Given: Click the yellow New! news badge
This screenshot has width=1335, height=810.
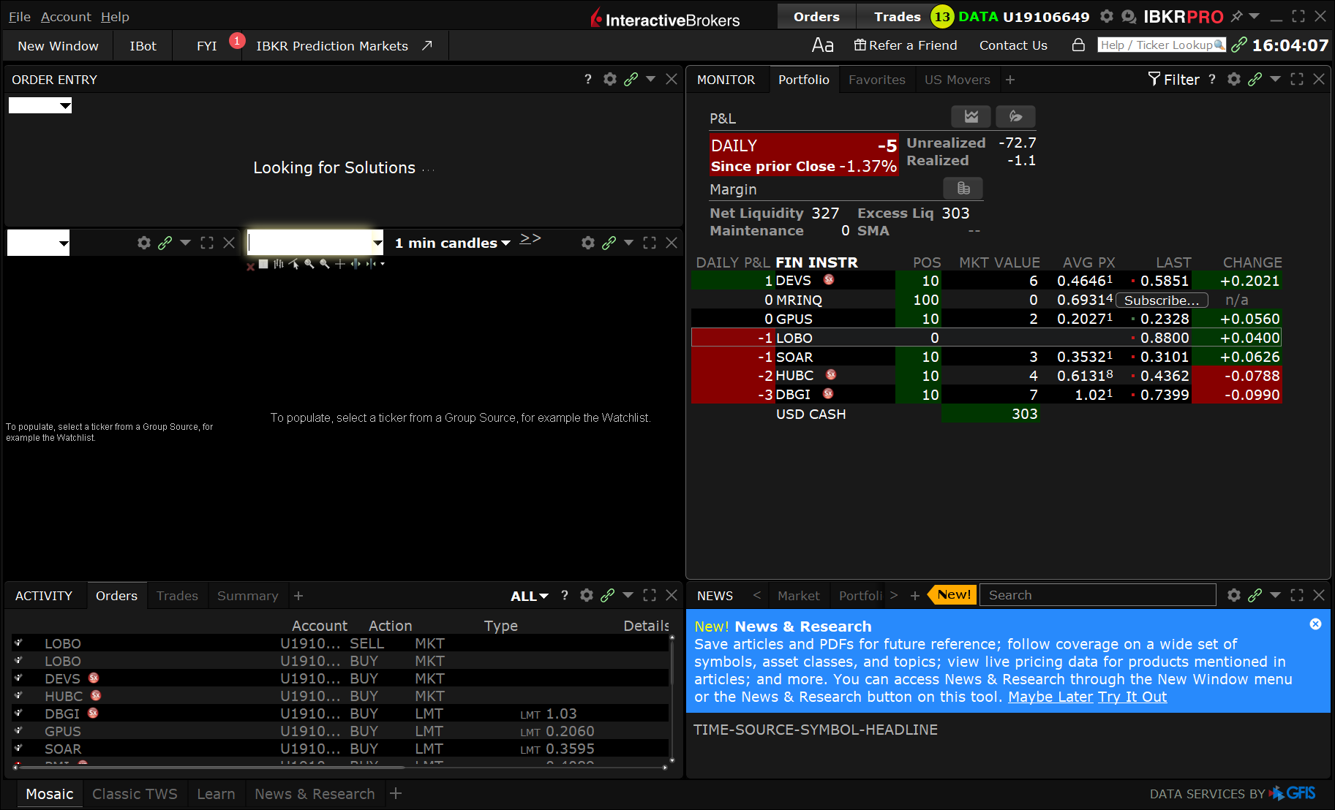Looking at the screenshot, I should tap(953, 595).
